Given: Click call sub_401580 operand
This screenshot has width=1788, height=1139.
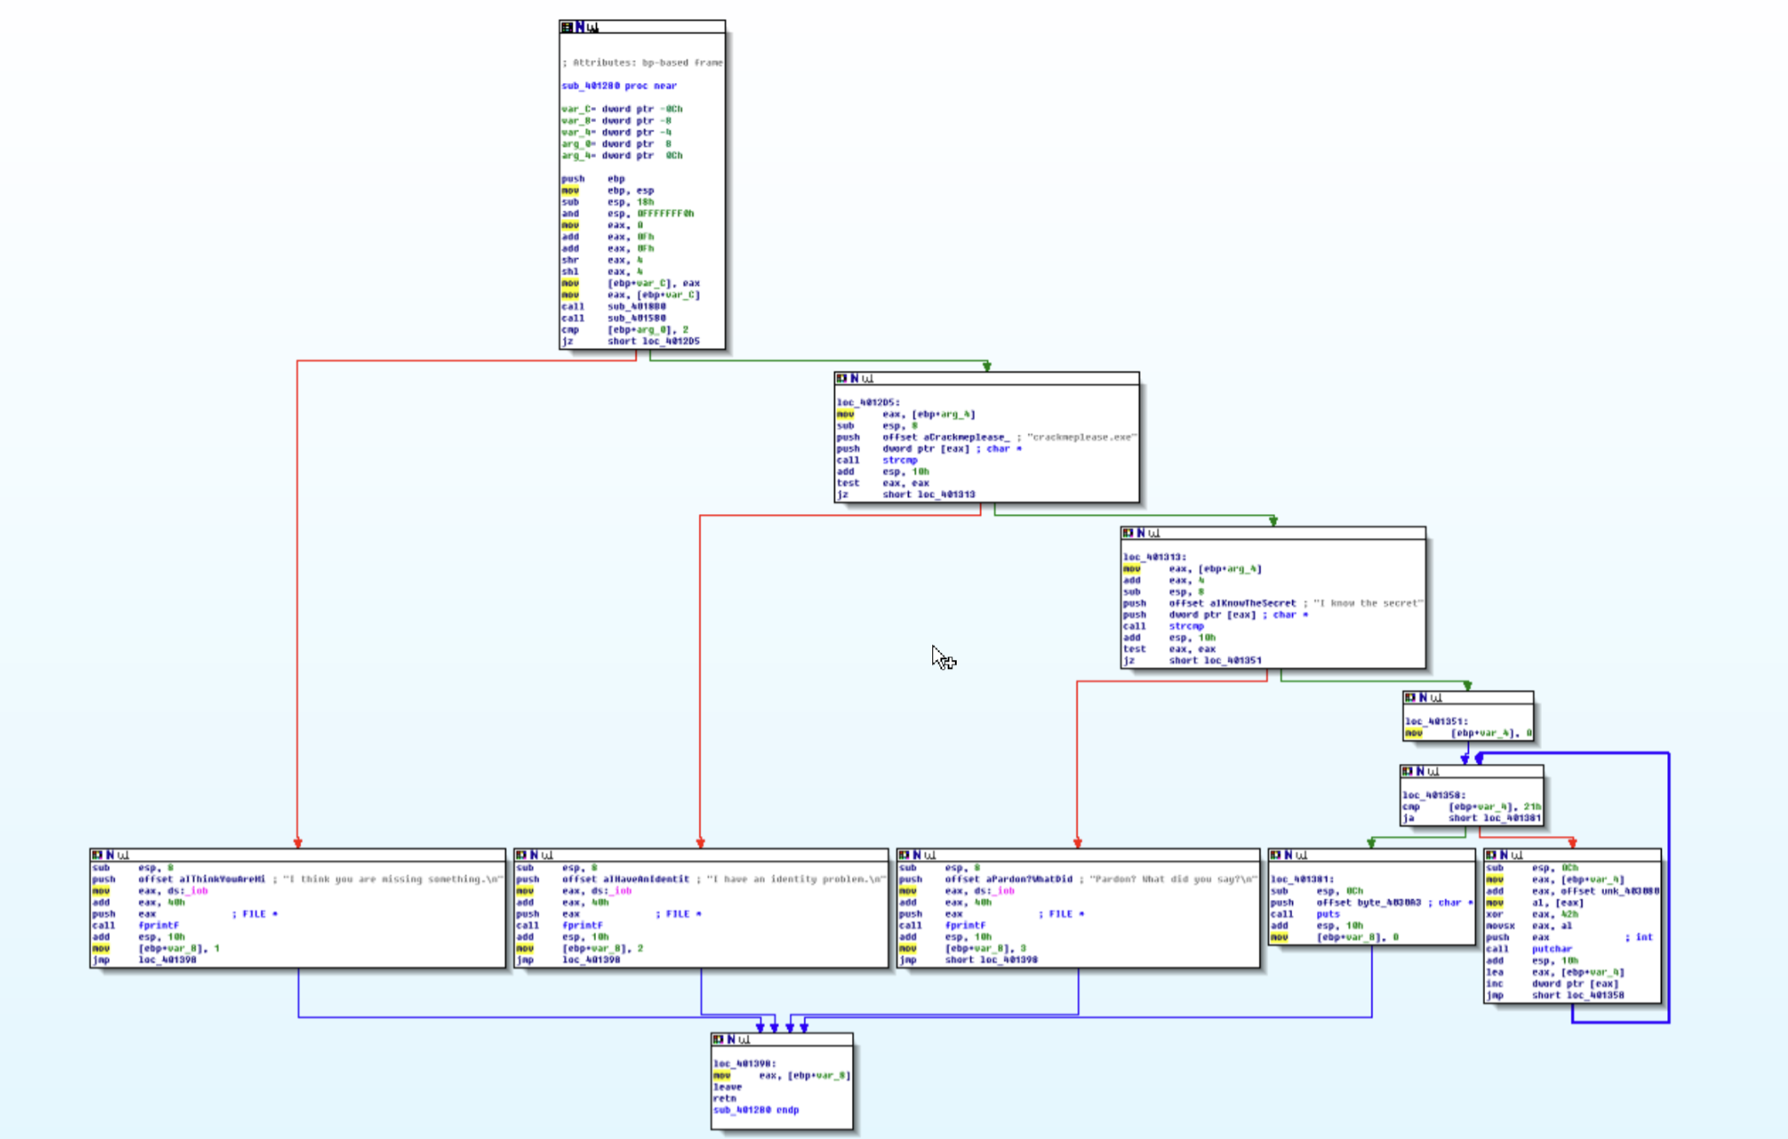Looking at the screenshot, I should 636,318.
